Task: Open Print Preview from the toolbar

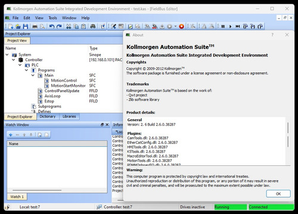Action: (x=42, y=26)
